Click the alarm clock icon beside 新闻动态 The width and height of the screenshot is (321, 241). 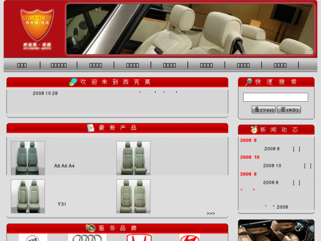pyautogui.click(x=254, y=130)
